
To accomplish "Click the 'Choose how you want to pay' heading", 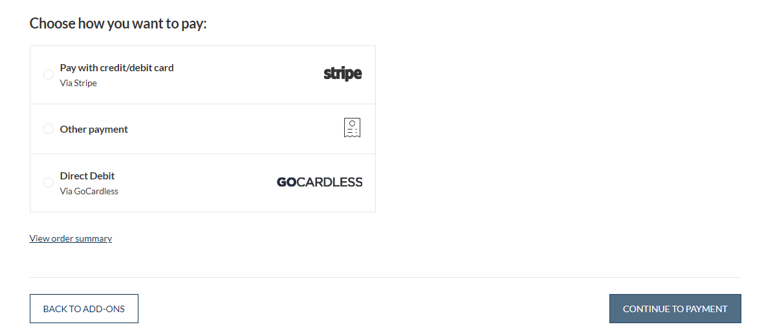I will click(x=118, y=23).
